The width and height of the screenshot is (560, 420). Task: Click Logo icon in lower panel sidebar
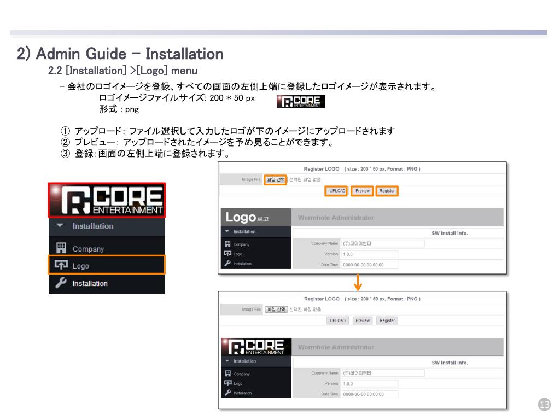coord(228,383)
